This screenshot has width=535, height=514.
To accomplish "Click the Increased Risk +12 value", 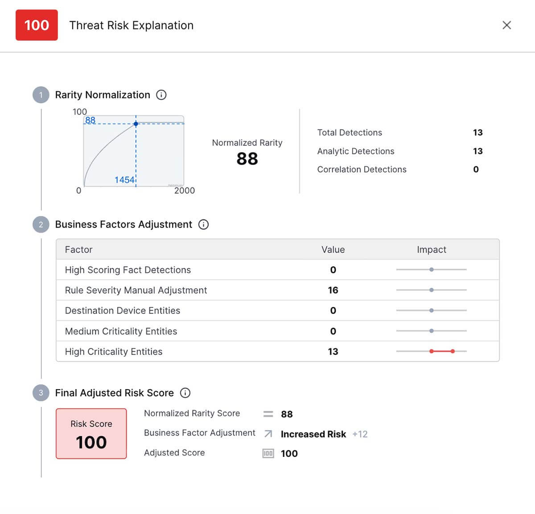I will pyautogui.click(x=324, y=434).
